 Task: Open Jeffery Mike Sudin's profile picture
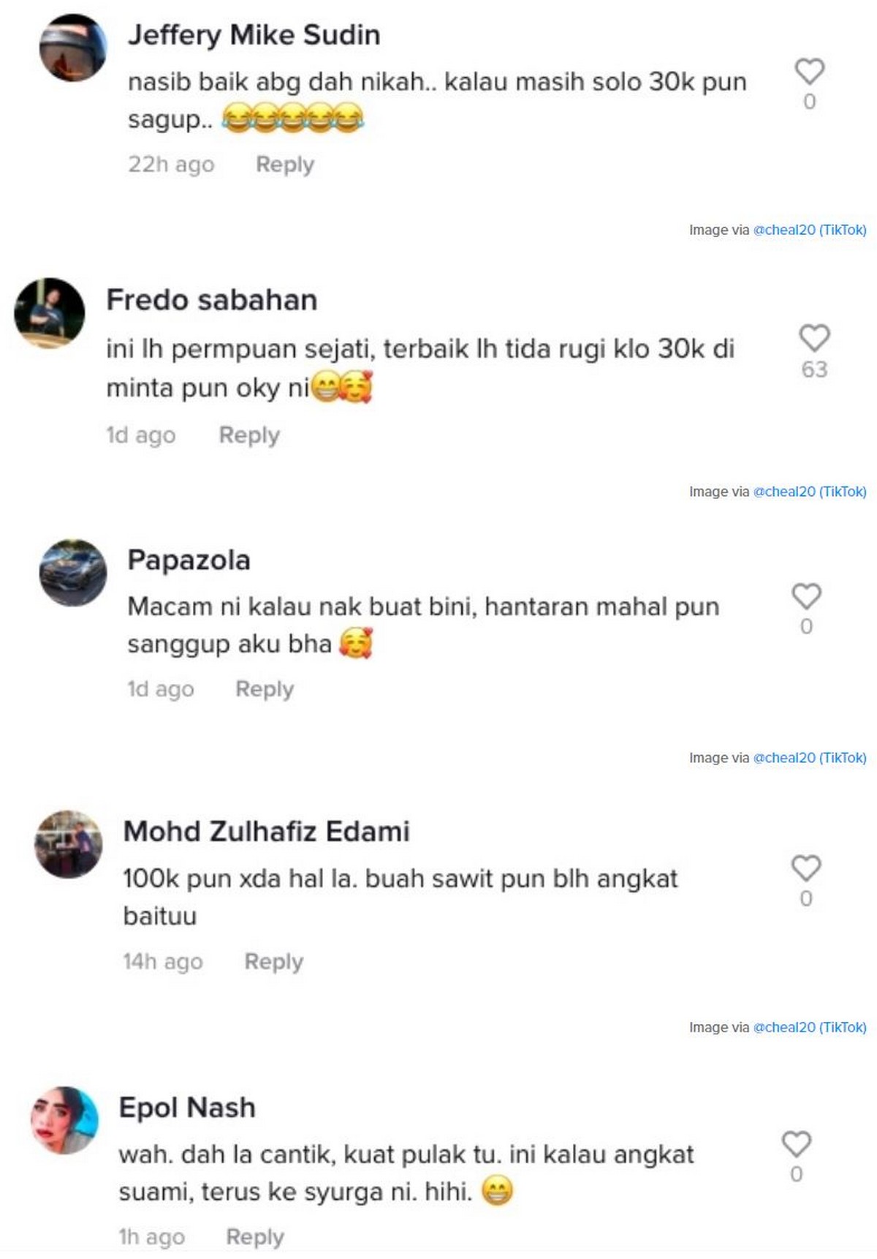73,48
